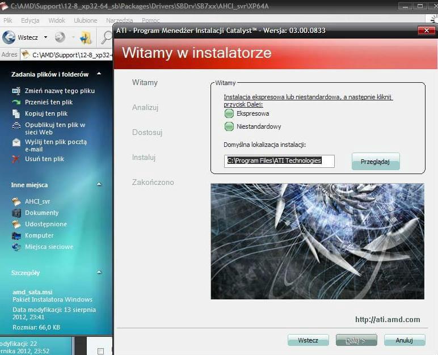
Task: Open the Ulubione menu
Action: 86,20
